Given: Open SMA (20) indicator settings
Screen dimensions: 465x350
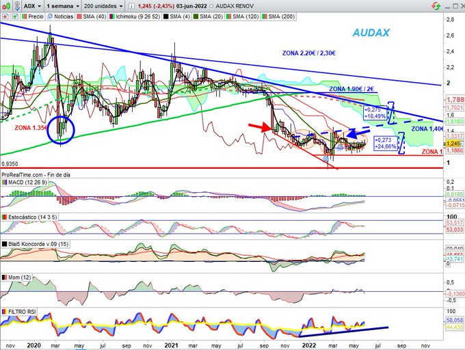Looking at the screenshot, I should (x=208, y=16).
